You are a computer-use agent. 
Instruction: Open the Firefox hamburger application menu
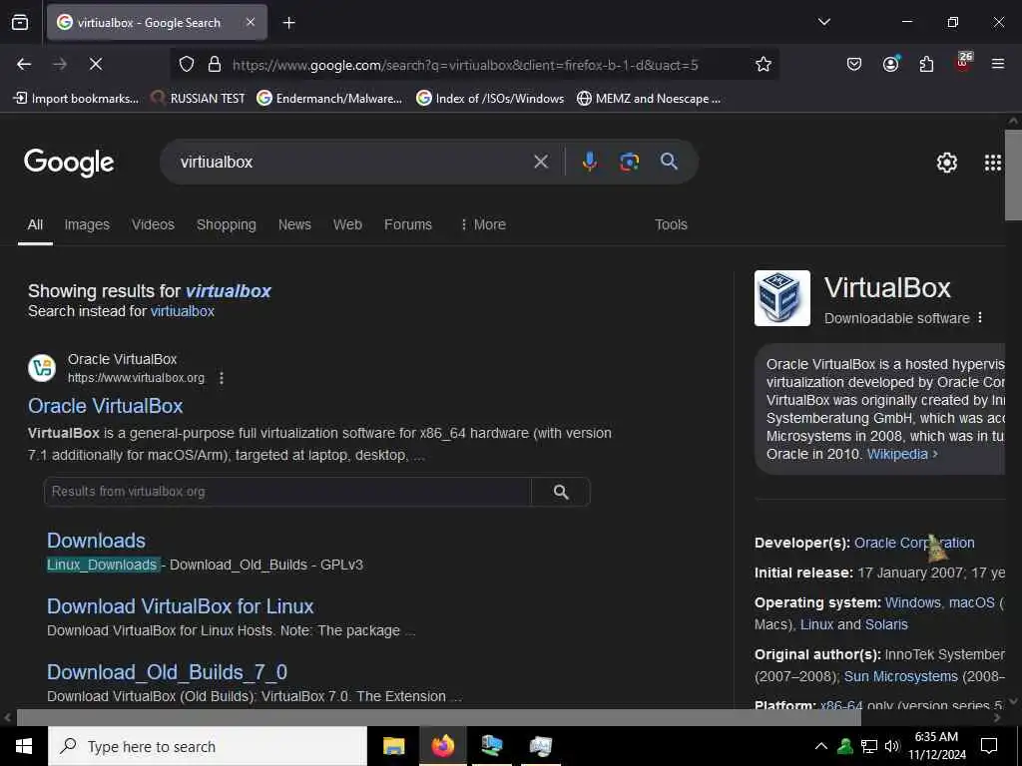[997, 64]
